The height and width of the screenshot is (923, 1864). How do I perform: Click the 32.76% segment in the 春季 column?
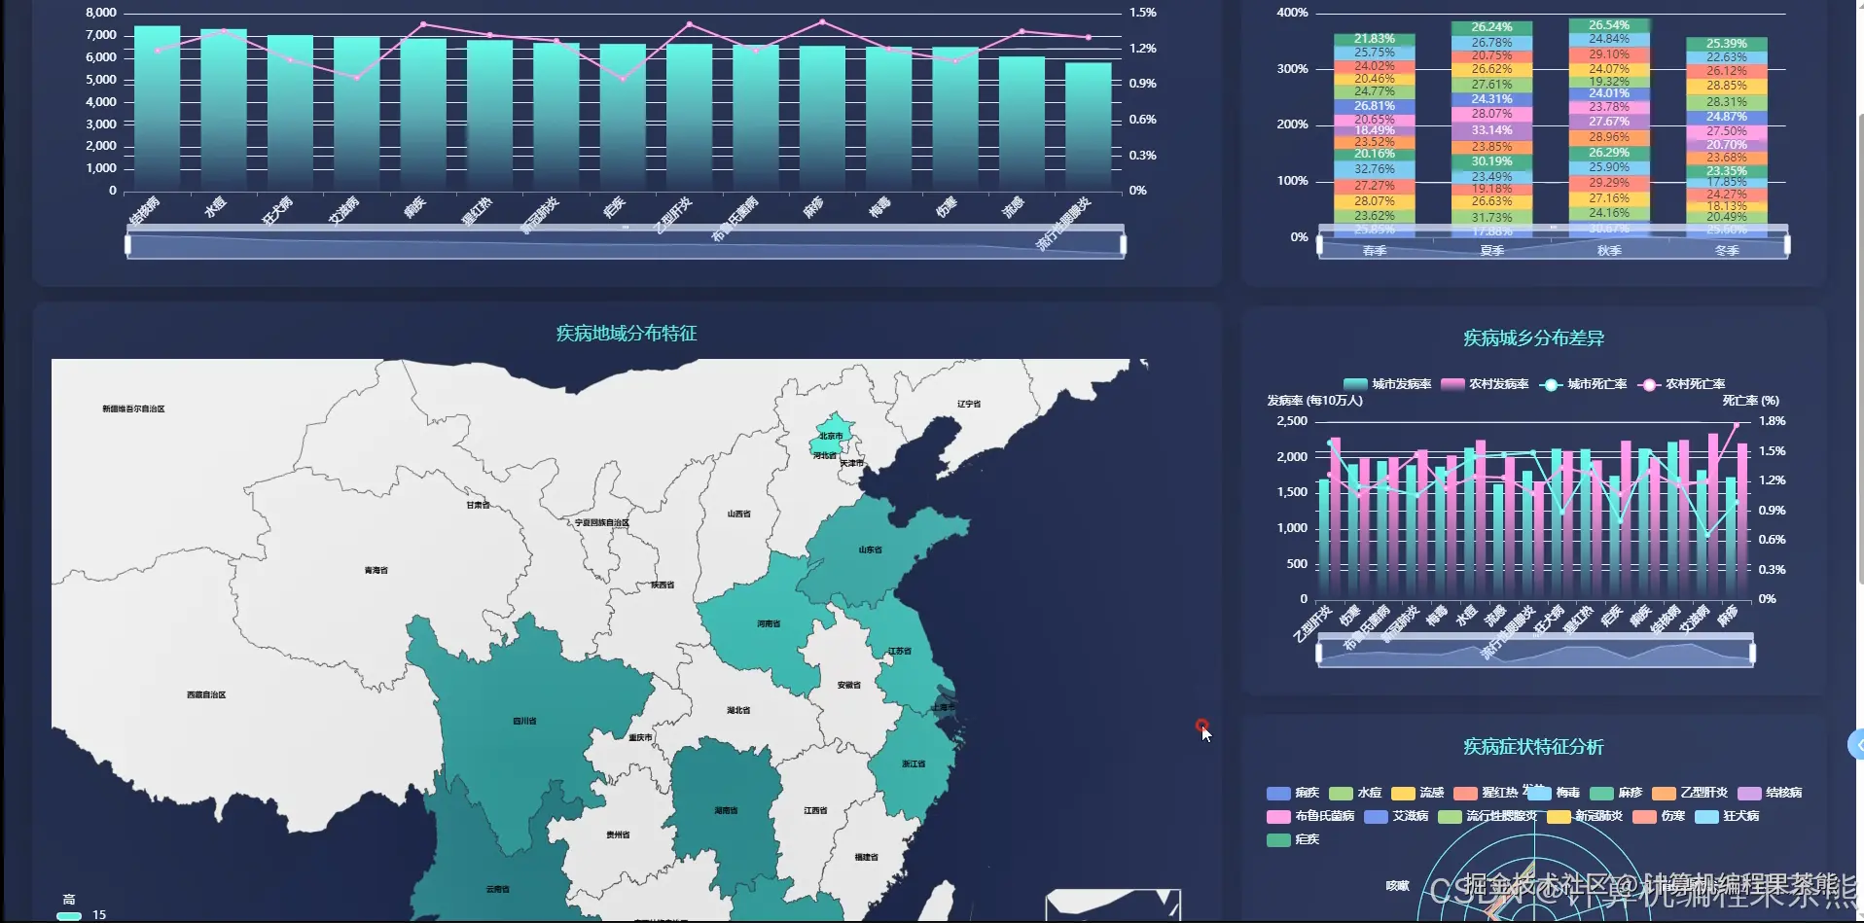click(x=1374, y=169)
